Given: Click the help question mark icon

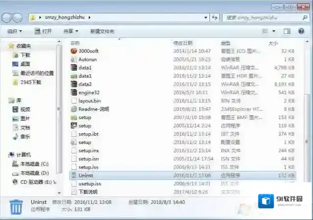Looking at the screenshot, I should (301, 31).
